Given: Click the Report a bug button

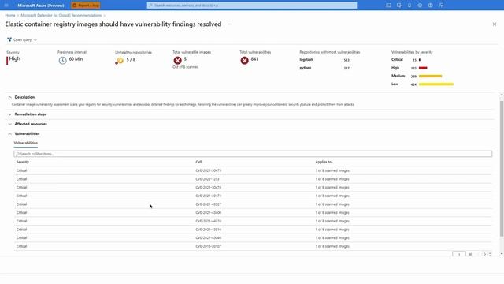Looking at the screenshot, I should (x=86, y=6).
